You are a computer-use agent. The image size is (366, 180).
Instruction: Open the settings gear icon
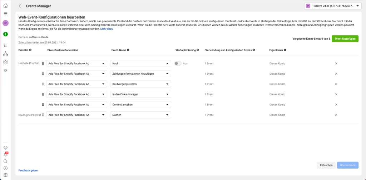coord(5,147)
